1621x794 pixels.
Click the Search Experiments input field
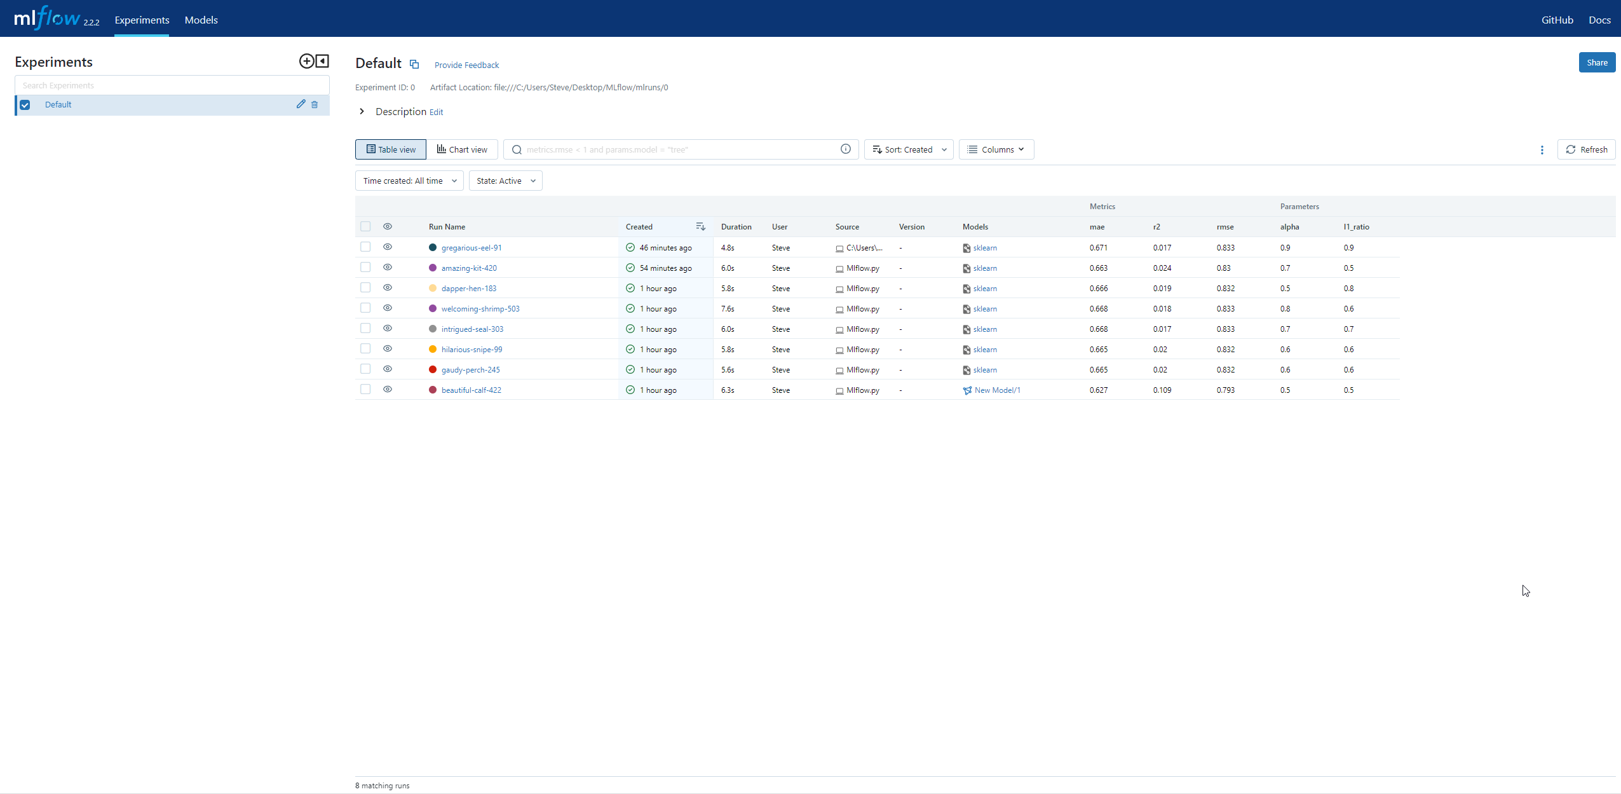172,85
